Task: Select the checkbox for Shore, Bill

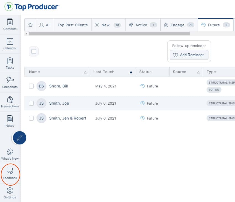Action: pos(31,86)
